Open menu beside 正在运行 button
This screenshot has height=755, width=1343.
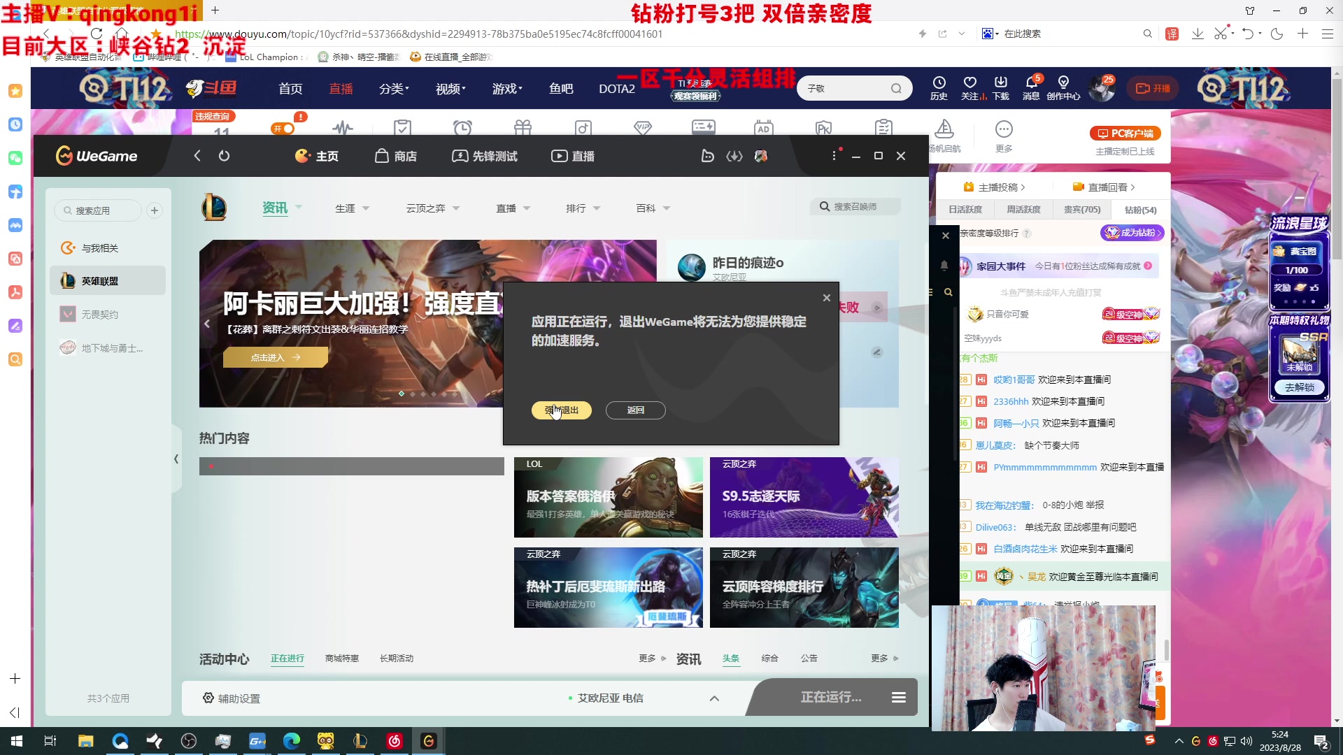(899, 698)
